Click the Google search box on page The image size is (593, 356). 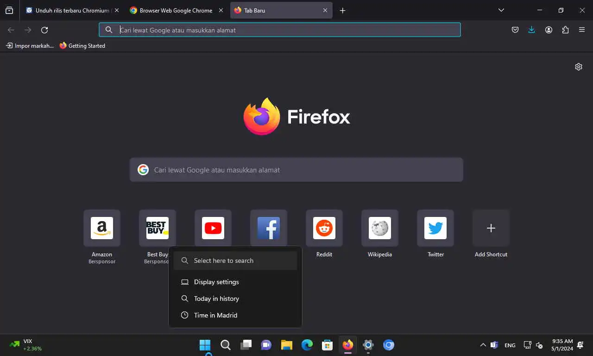pyautogui.click(x=296, y=170)
